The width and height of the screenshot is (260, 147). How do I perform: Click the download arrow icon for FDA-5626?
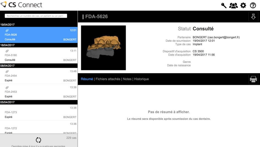(253, 17)
